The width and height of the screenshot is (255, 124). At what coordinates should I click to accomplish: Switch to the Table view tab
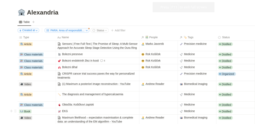coord(24,22)
